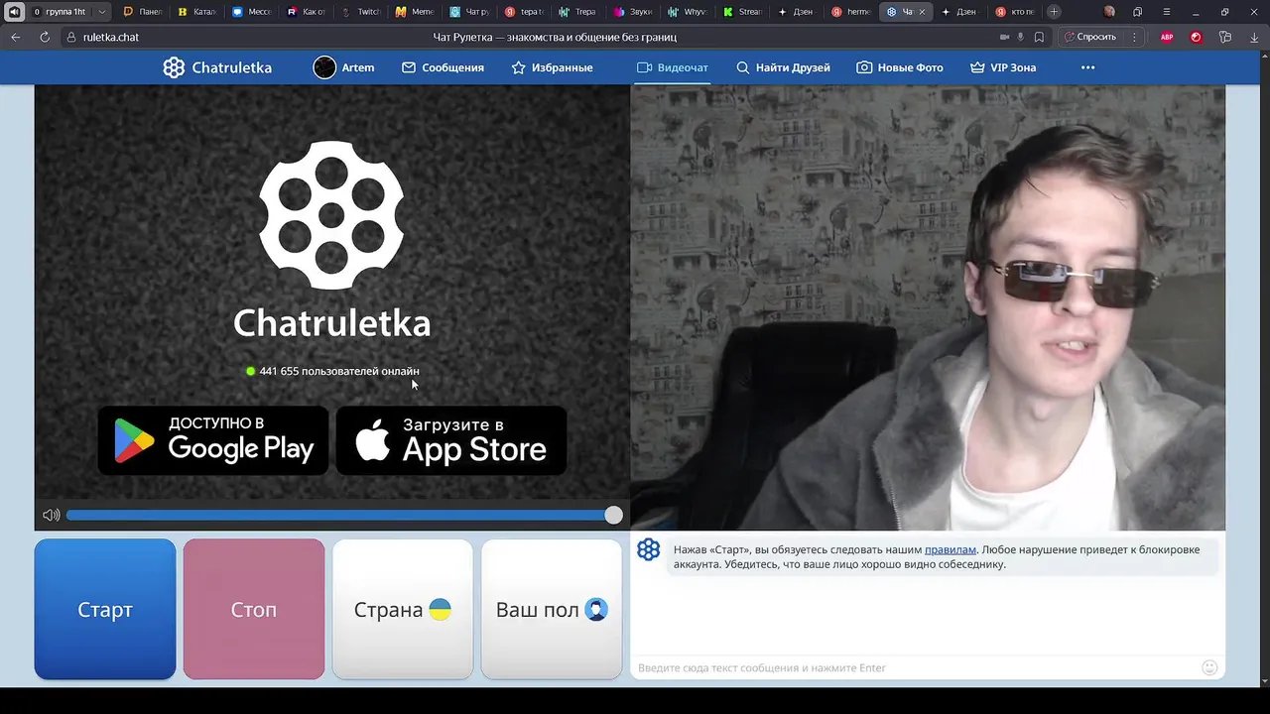Click the chat message input field
Viewport: 1270px width, 714px height.
[x=913, y=667]
